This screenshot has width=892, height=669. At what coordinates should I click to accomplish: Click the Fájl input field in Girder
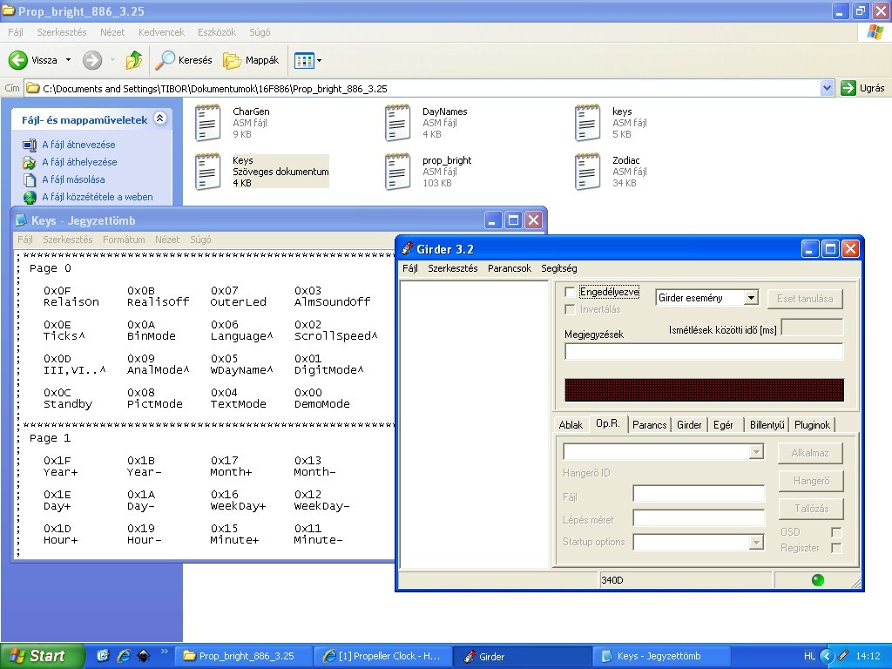tap(699, 493)
